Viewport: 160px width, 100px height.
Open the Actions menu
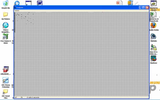[x=17, y=11]
